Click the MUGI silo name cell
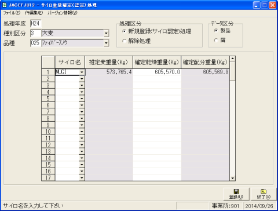Viewport: 278px width, 211px height. pyautogui.click(x=67, y=72)
